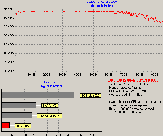163x136 pixels.
Task: Click the 90GB x-axis label
Action: coord(155,75)
